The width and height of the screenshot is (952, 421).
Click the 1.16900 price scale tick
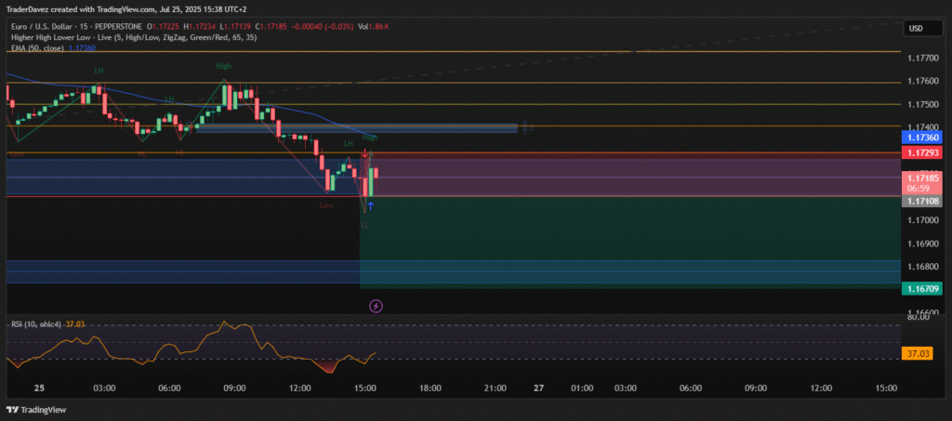[x=921, y=243]
